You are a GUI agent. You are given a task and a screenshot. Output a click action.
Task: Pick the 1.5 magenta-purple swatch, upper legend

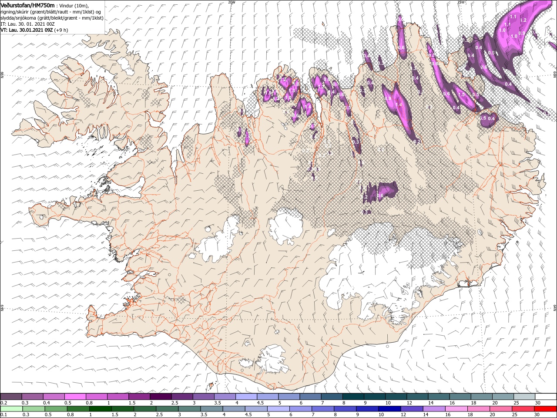(x=139, y=397)
